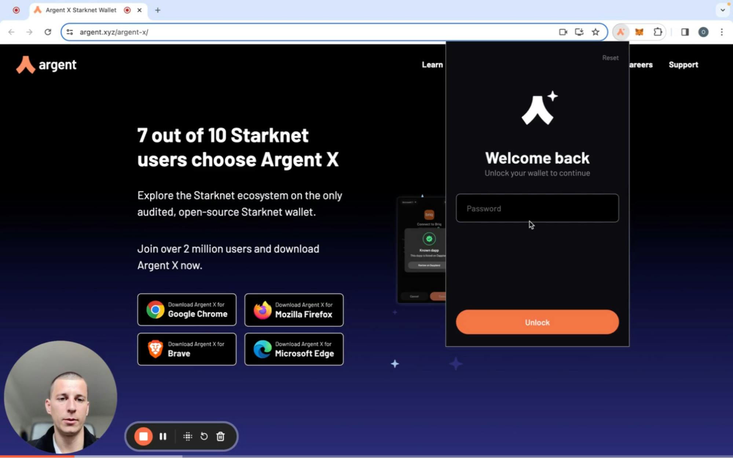The image size is (733, 458).
Task: Click the Welcome back heading
Action: pos(537,158)
